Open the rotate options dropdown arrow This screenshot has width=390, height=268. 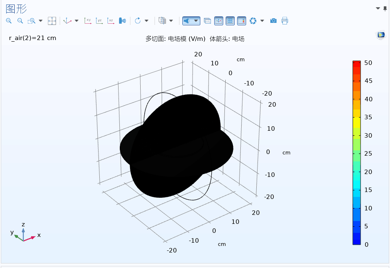tap(146, 21)
